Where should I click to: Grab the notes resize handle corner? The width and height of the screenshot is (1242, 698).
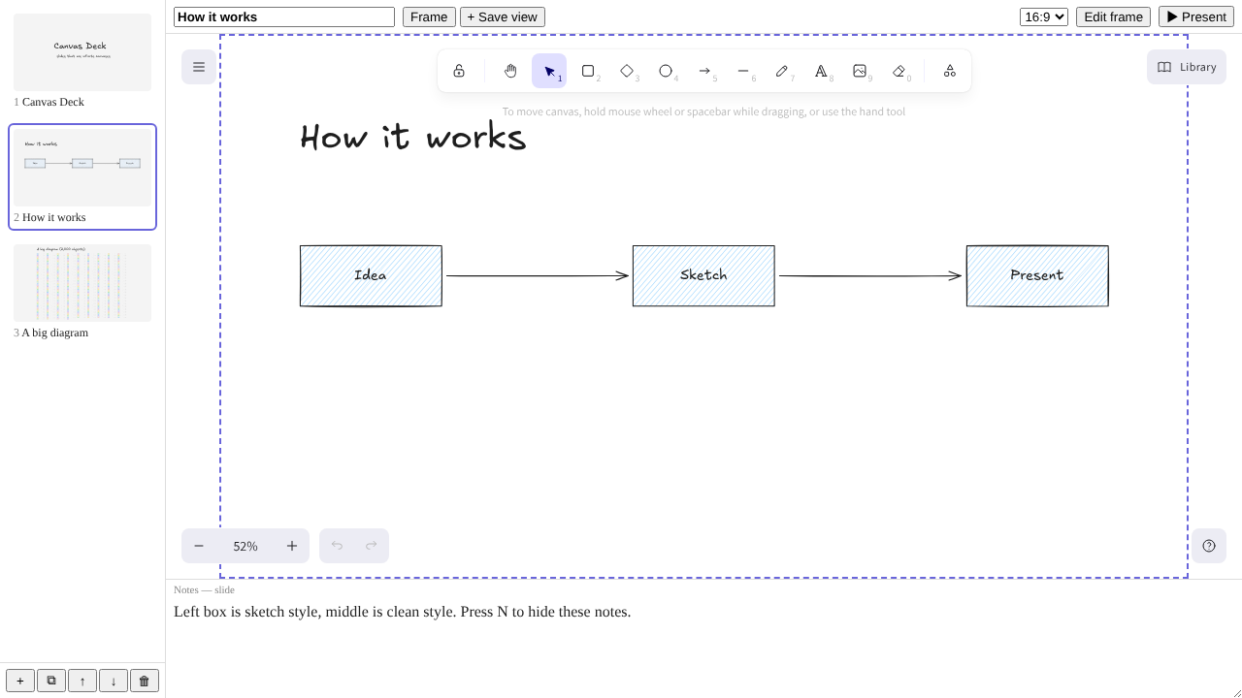[x=1237, y=693]
